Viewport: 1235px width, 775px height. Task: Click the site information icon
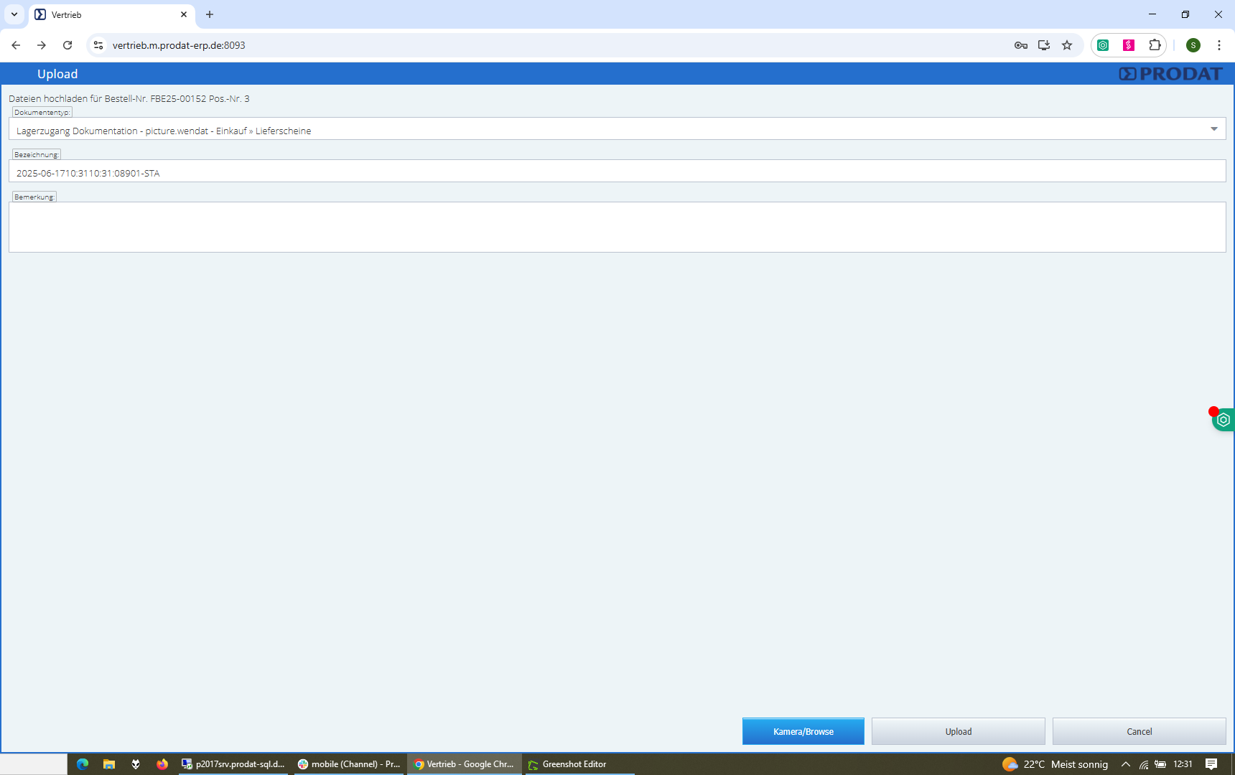(98, 45)
